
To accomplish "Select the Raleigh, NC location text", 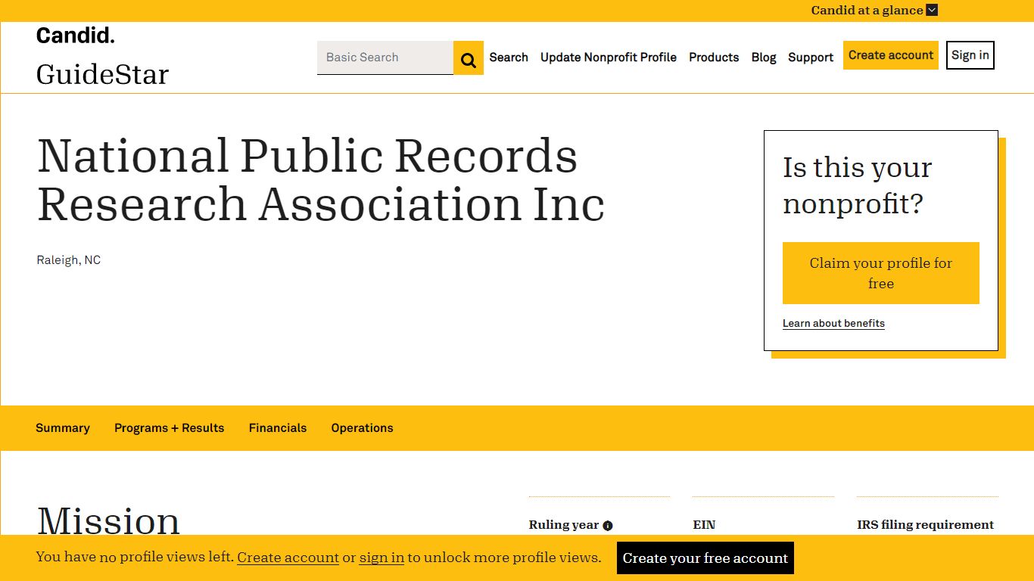I will click(69, 260).
